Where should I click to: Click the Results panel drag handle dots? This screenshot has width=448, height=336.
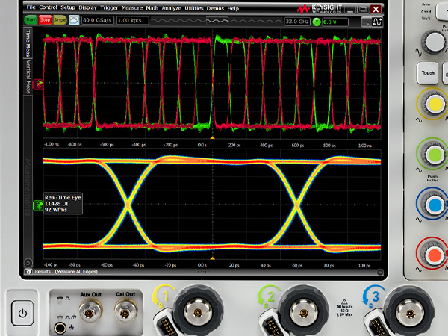tap(203, 270)
